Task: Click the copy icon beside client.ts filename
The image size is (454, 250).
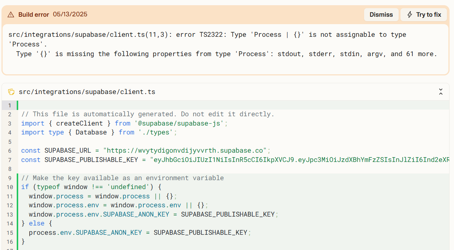Action: [11, 92]
